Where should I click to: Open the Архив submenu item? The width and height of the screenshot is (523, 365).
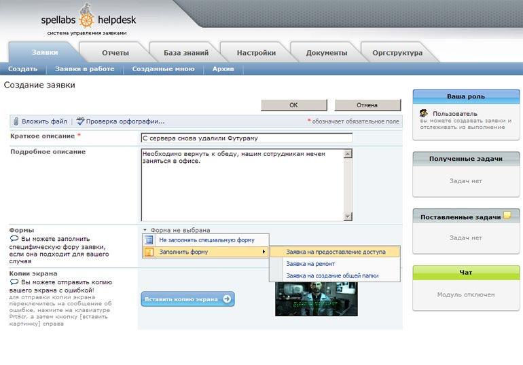coord(223,69)
